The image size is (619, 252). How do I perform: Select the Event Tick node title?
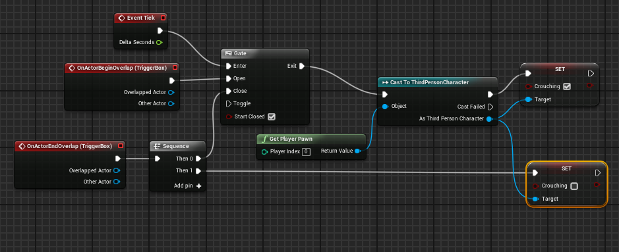[141, 18]
